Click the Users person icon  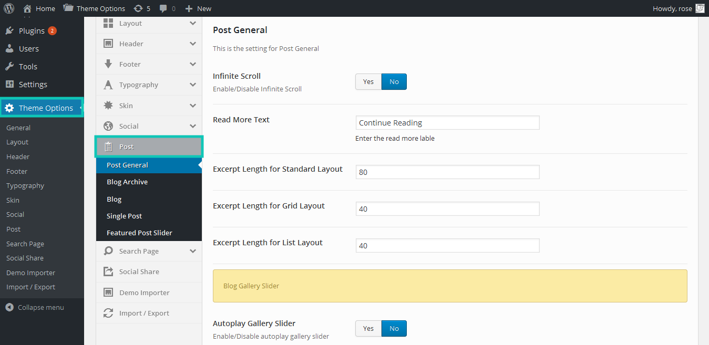pyautogui.click(x=9, y=49)
